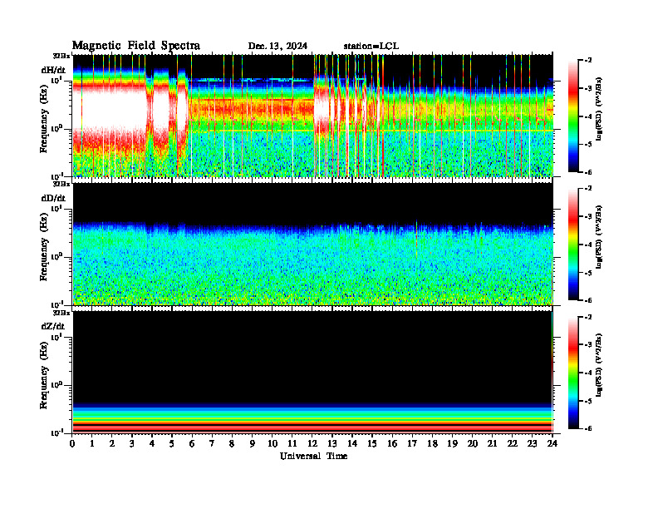Click the "dH/dt" panel label

click(53, 70)
